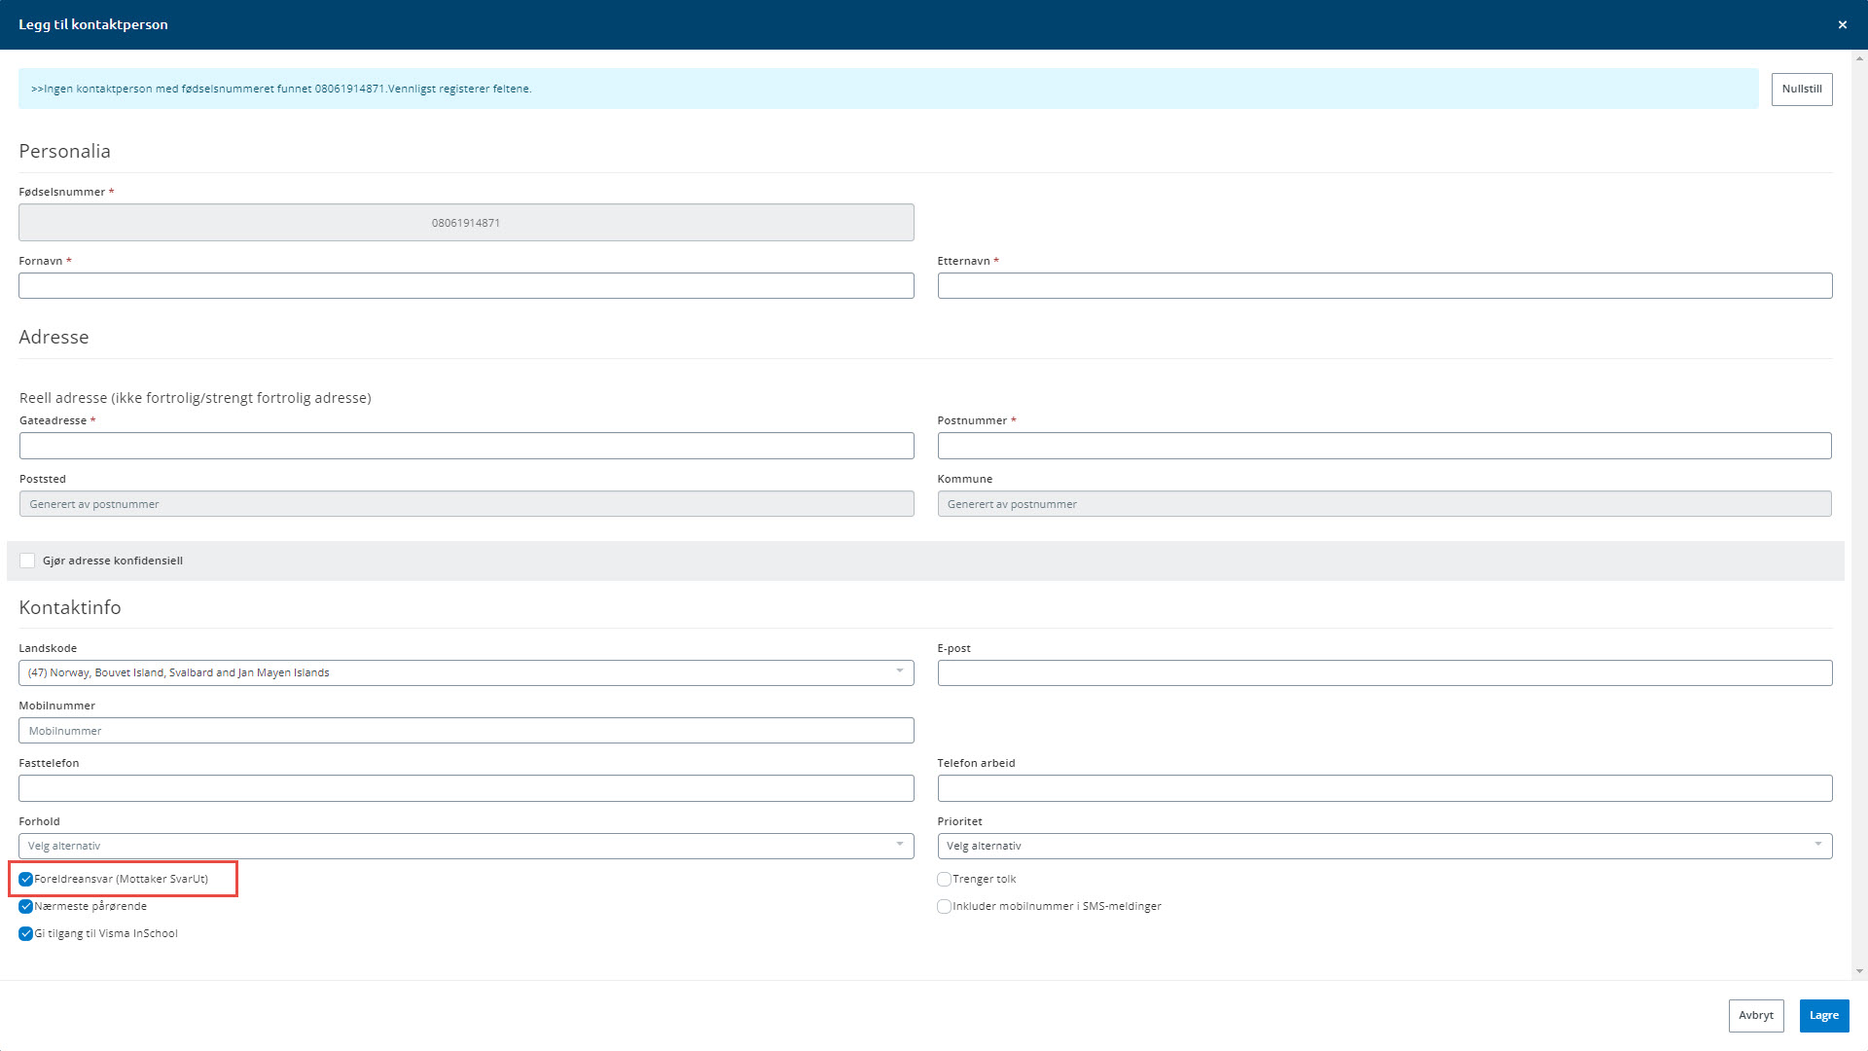Check the Trenger tolk checkbox

(944, 879)
